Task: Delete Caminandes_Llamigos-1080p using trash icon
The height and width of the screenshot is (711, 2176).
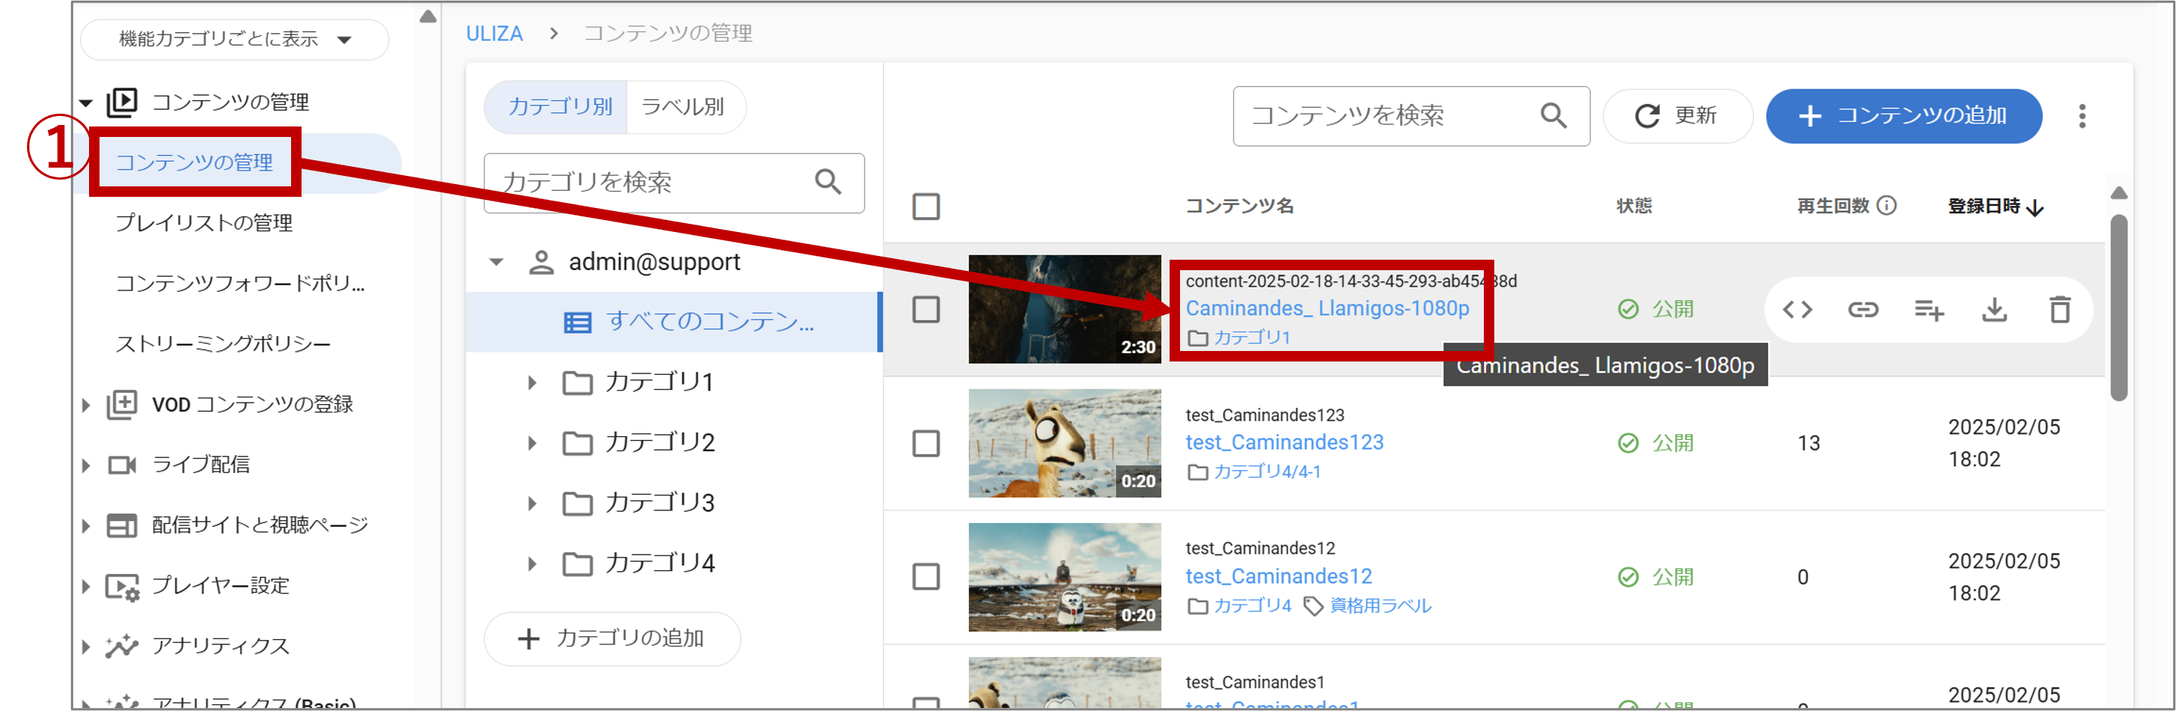Action: [x=2060, y=310]
